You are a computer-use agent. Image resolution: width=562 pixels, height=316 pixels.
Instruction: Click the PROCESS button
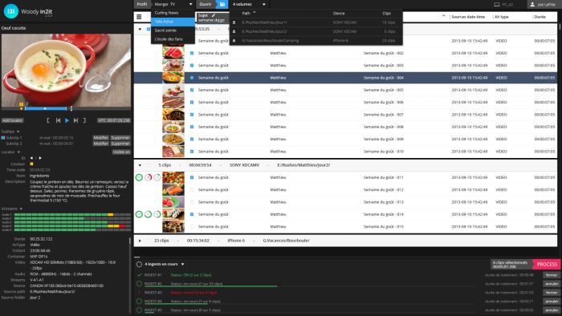pos(547,264)
